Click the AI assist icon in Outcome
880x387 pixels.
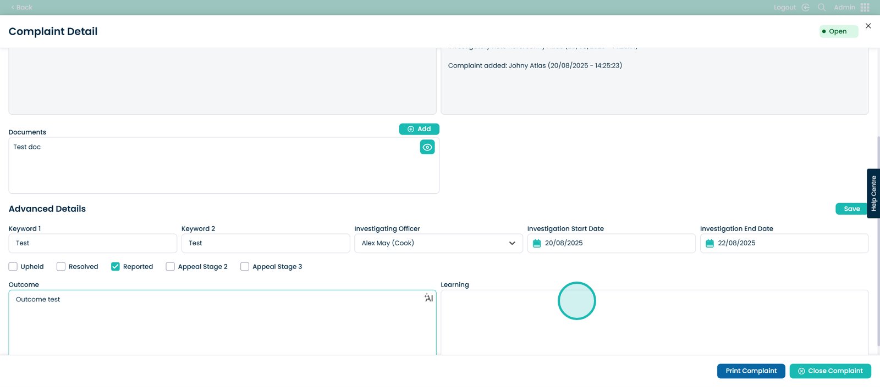click(x=428, y=298)
